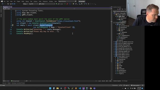The height and width of the screenshot is (90, 160).
Task: Select Notes.txt in Solution Explorer
Action: pyautogui.click(x=121, y=40)
